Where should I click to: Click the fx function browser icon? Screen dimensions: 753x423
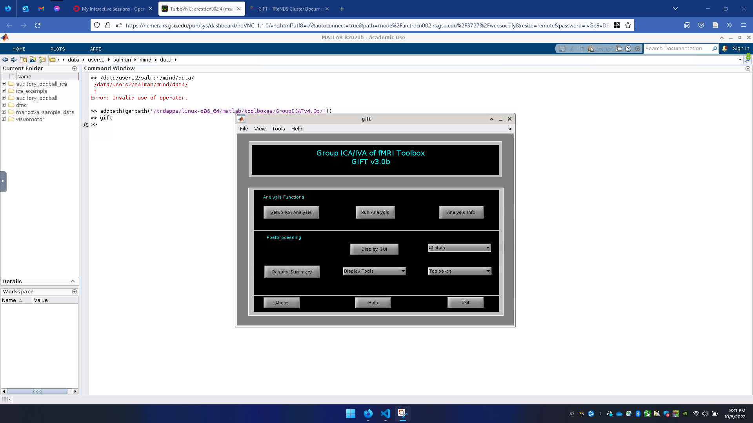click(86, 125)
